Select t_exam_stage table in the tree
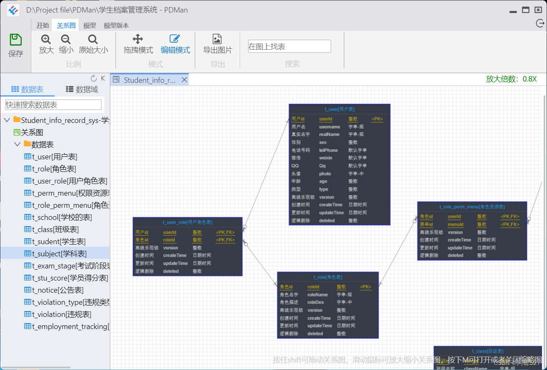Screen dimensions: 547x370 [67, 266]
